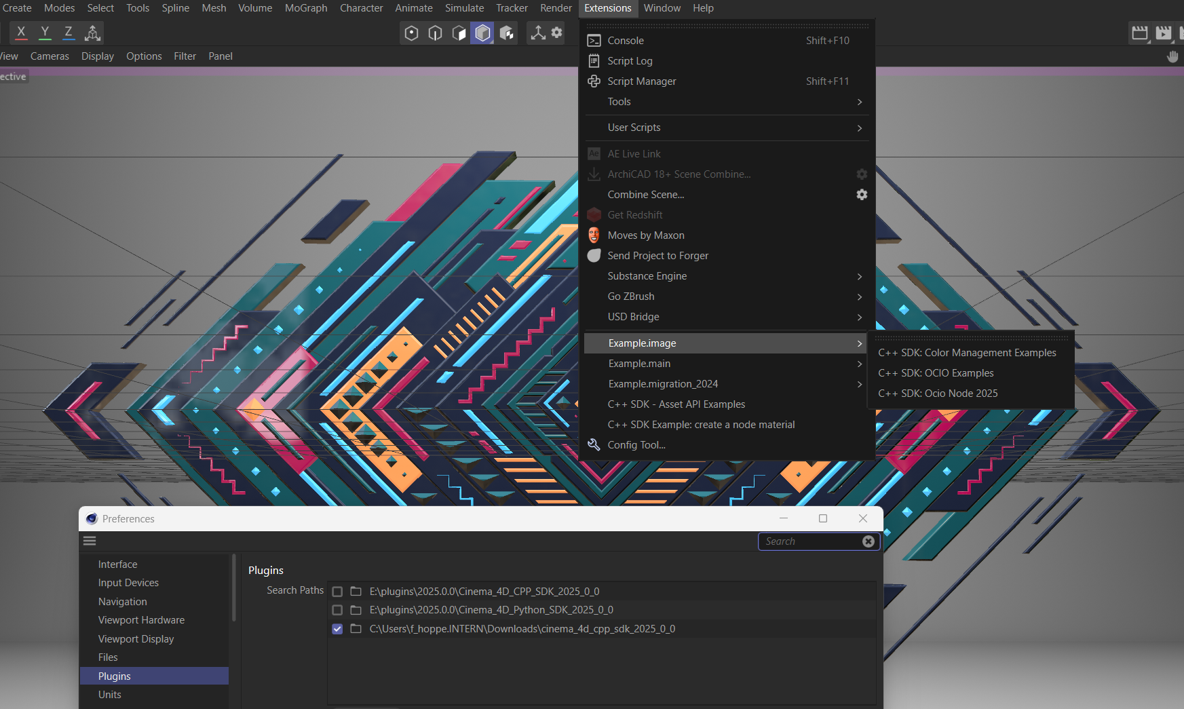Image resolution: width=1184 pixels, height=709 pixels.
Task: Open the MoGraph menu
Action: point(306,8)
